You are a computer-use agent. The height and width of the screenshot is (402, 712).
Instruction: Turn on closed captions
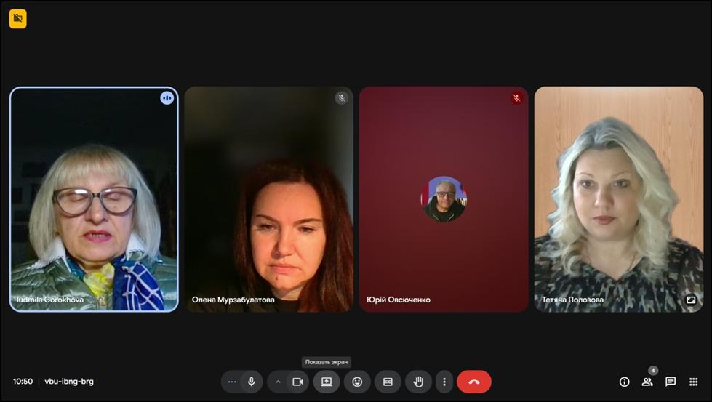388,382
